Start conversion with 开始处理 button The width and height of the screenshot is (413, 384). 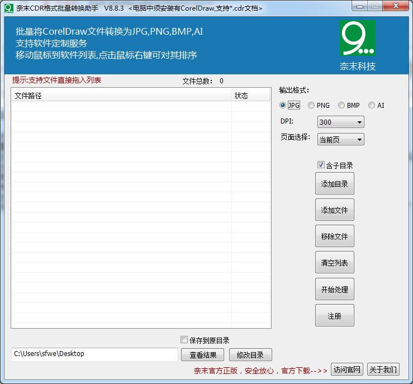tap(335, 289)
